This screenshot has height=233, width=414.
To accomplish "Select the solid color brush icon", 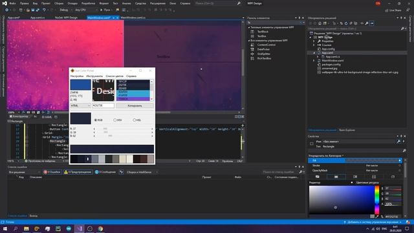I will tap(336, 177).
